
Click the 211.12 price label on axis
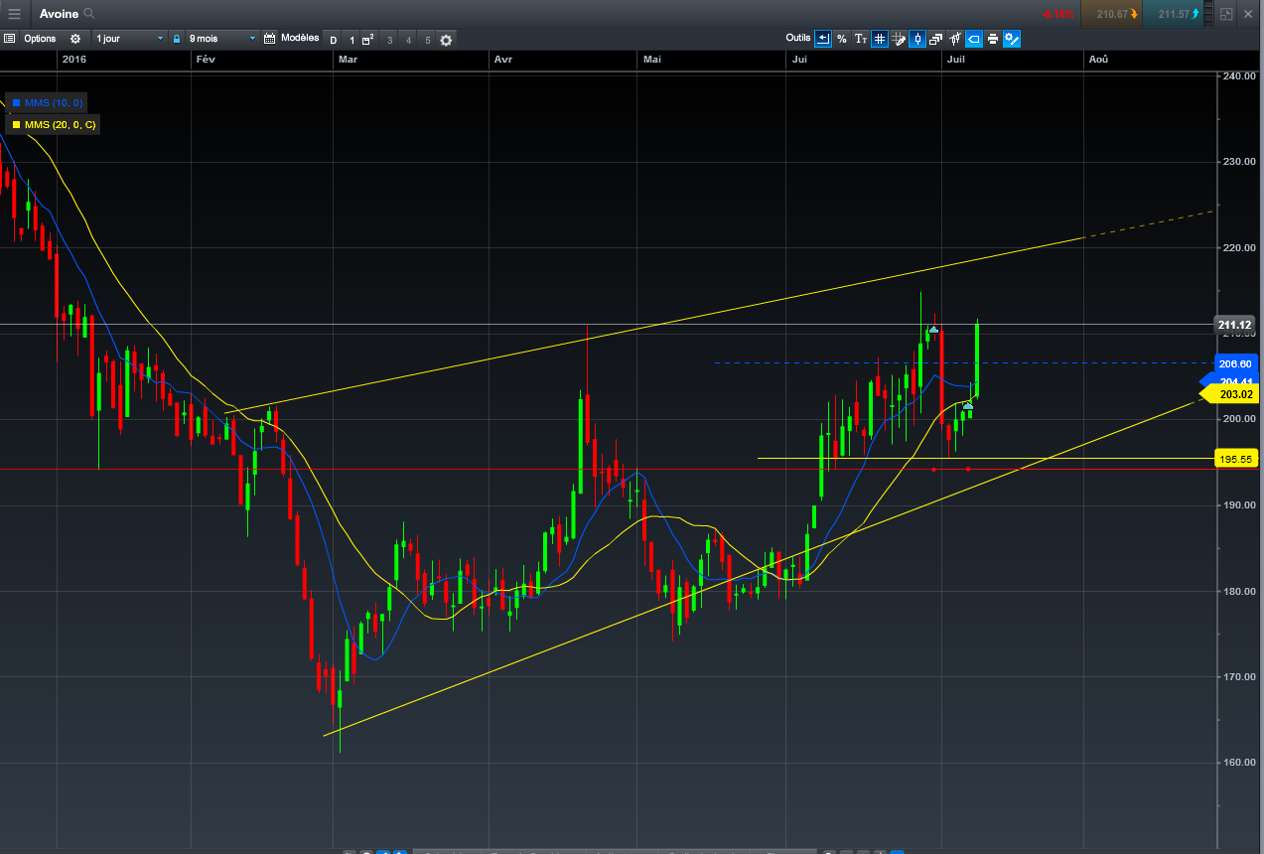[1234, 325]
